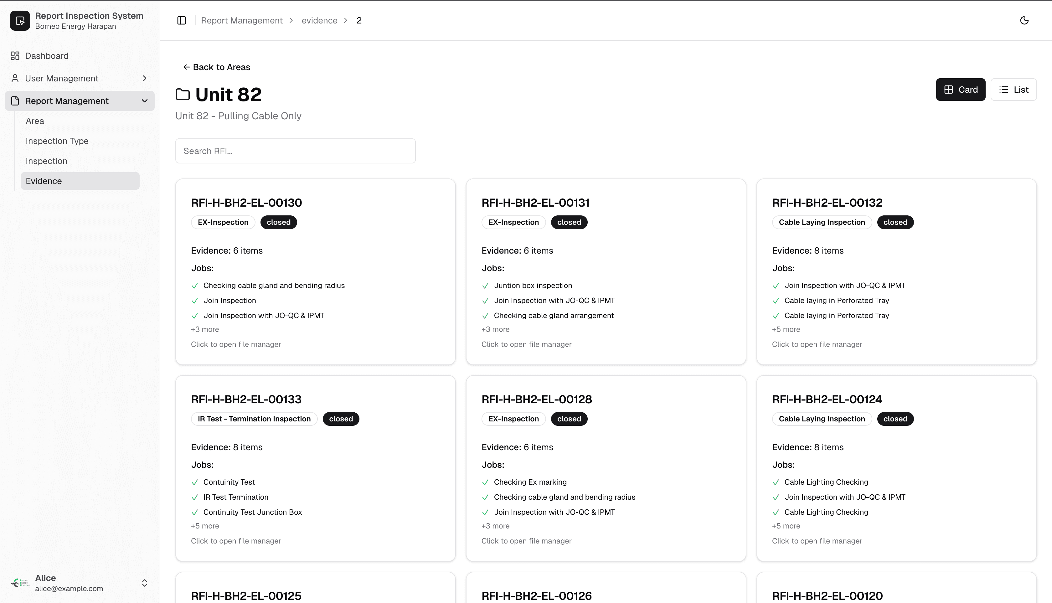Open the User Management menu
Image resolution: width=1052 pixels, height=603 pixels.
point(80,78)
